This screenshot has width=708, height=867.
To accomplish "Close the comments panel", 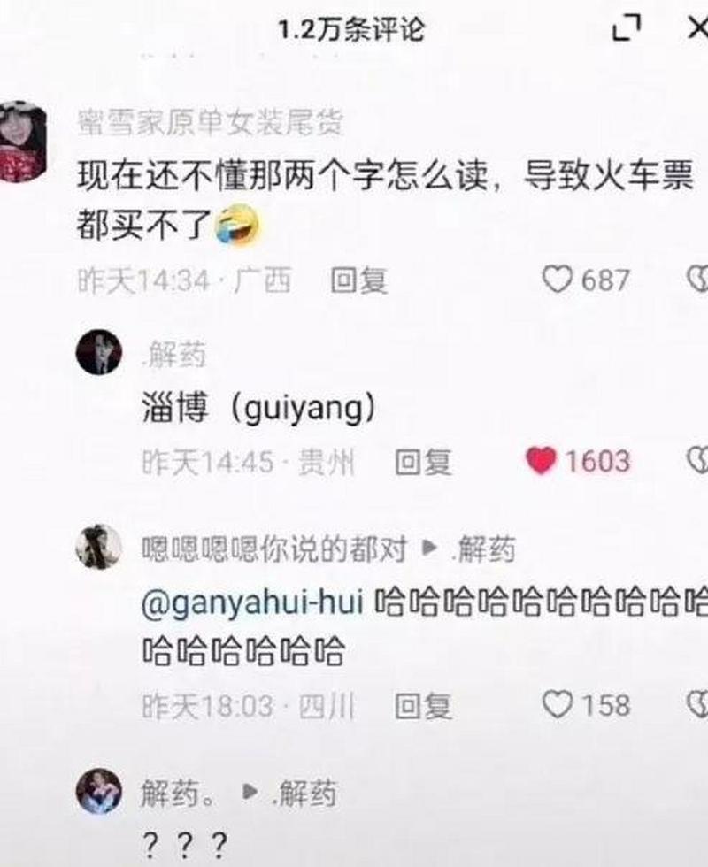I will coord(698,27).
